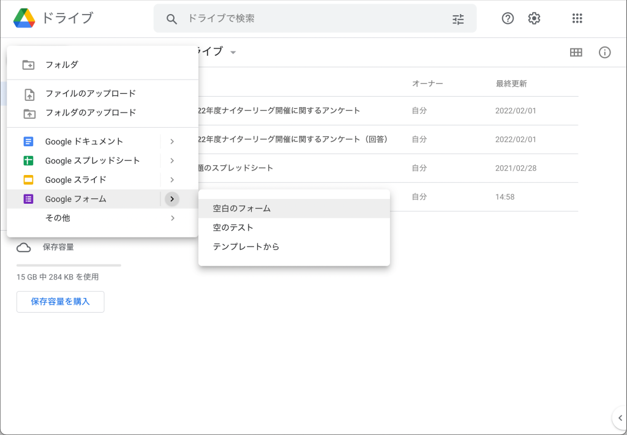627x435 pixels.
Task: Open the help question mark icon
Action: pyautogui.click(x=508, y=18)
